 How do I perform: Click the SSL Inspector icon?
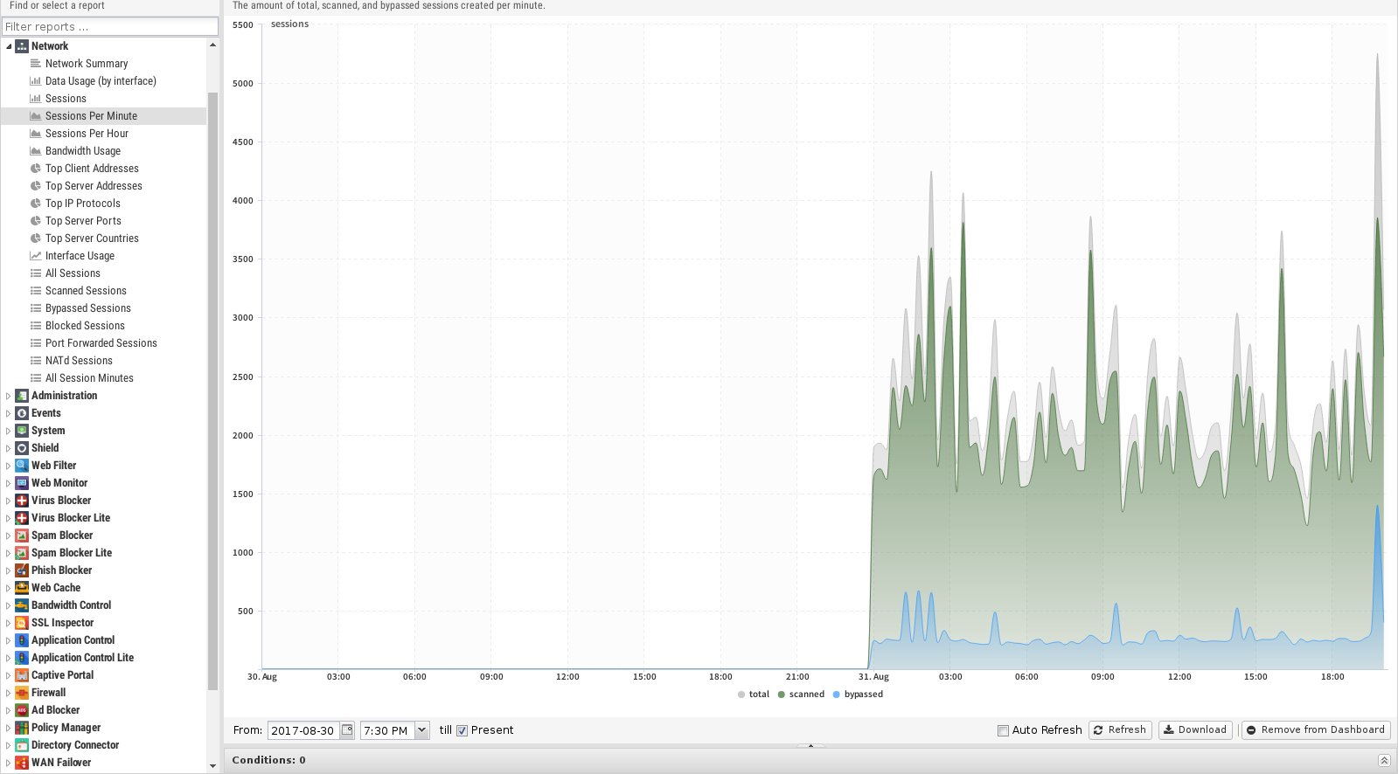tap(22, 623)
